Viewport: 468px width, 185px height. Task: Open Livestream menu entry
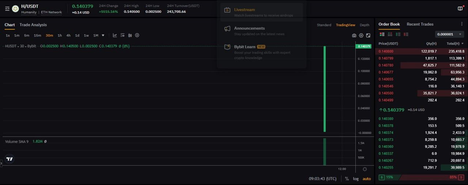[x=262, y=12]
